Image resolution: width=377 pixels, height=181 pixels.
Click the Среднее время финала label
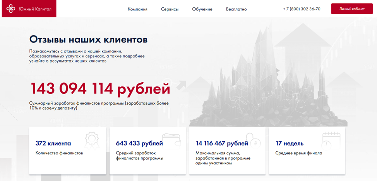tap(298, 153)
